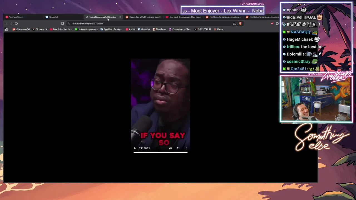Click the Top Patreon Subs scrolling banner
Image resolution: width=356 pixels, height=200 pixels.
pos(222,11)
